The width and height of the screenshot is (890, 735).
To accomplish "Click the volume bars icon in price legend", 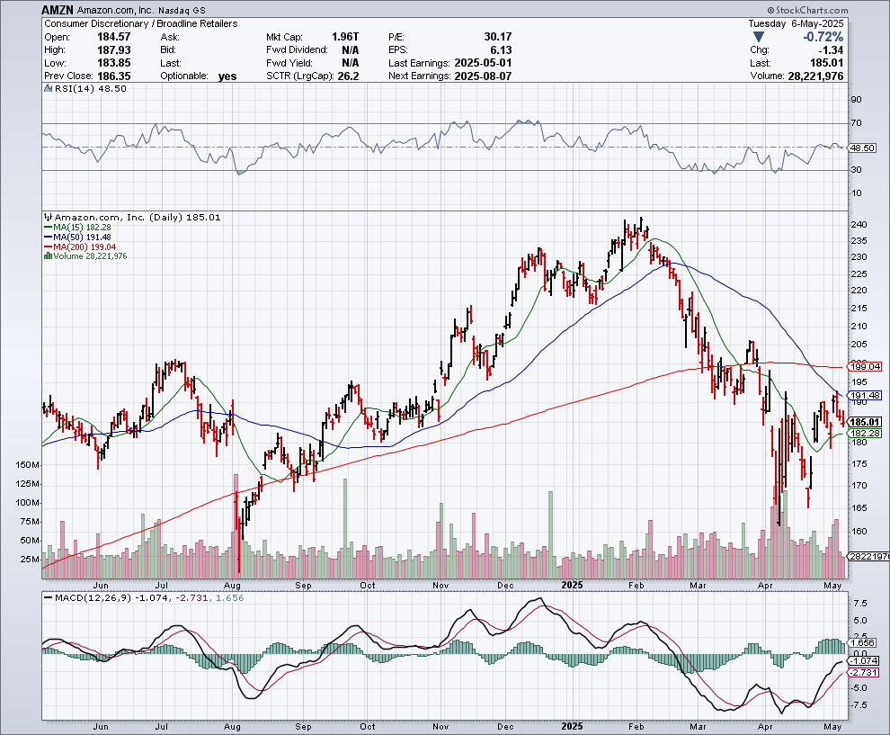I will coord(49,256).
